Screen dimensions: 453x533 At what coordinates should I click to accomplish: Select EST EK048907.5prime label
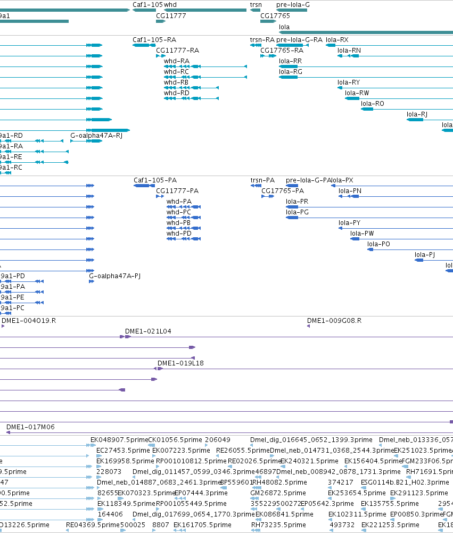pyautogui.click(x=119, y=440)
